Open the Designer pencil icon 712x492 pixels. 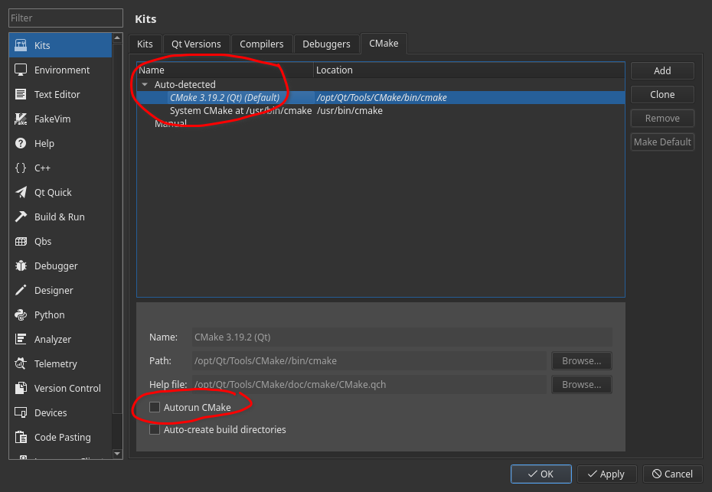coord(21,291)
